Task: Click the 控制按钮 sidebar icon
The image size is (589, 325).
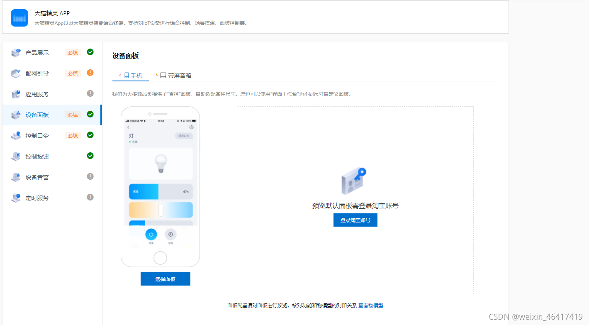Action: [16, 156]
